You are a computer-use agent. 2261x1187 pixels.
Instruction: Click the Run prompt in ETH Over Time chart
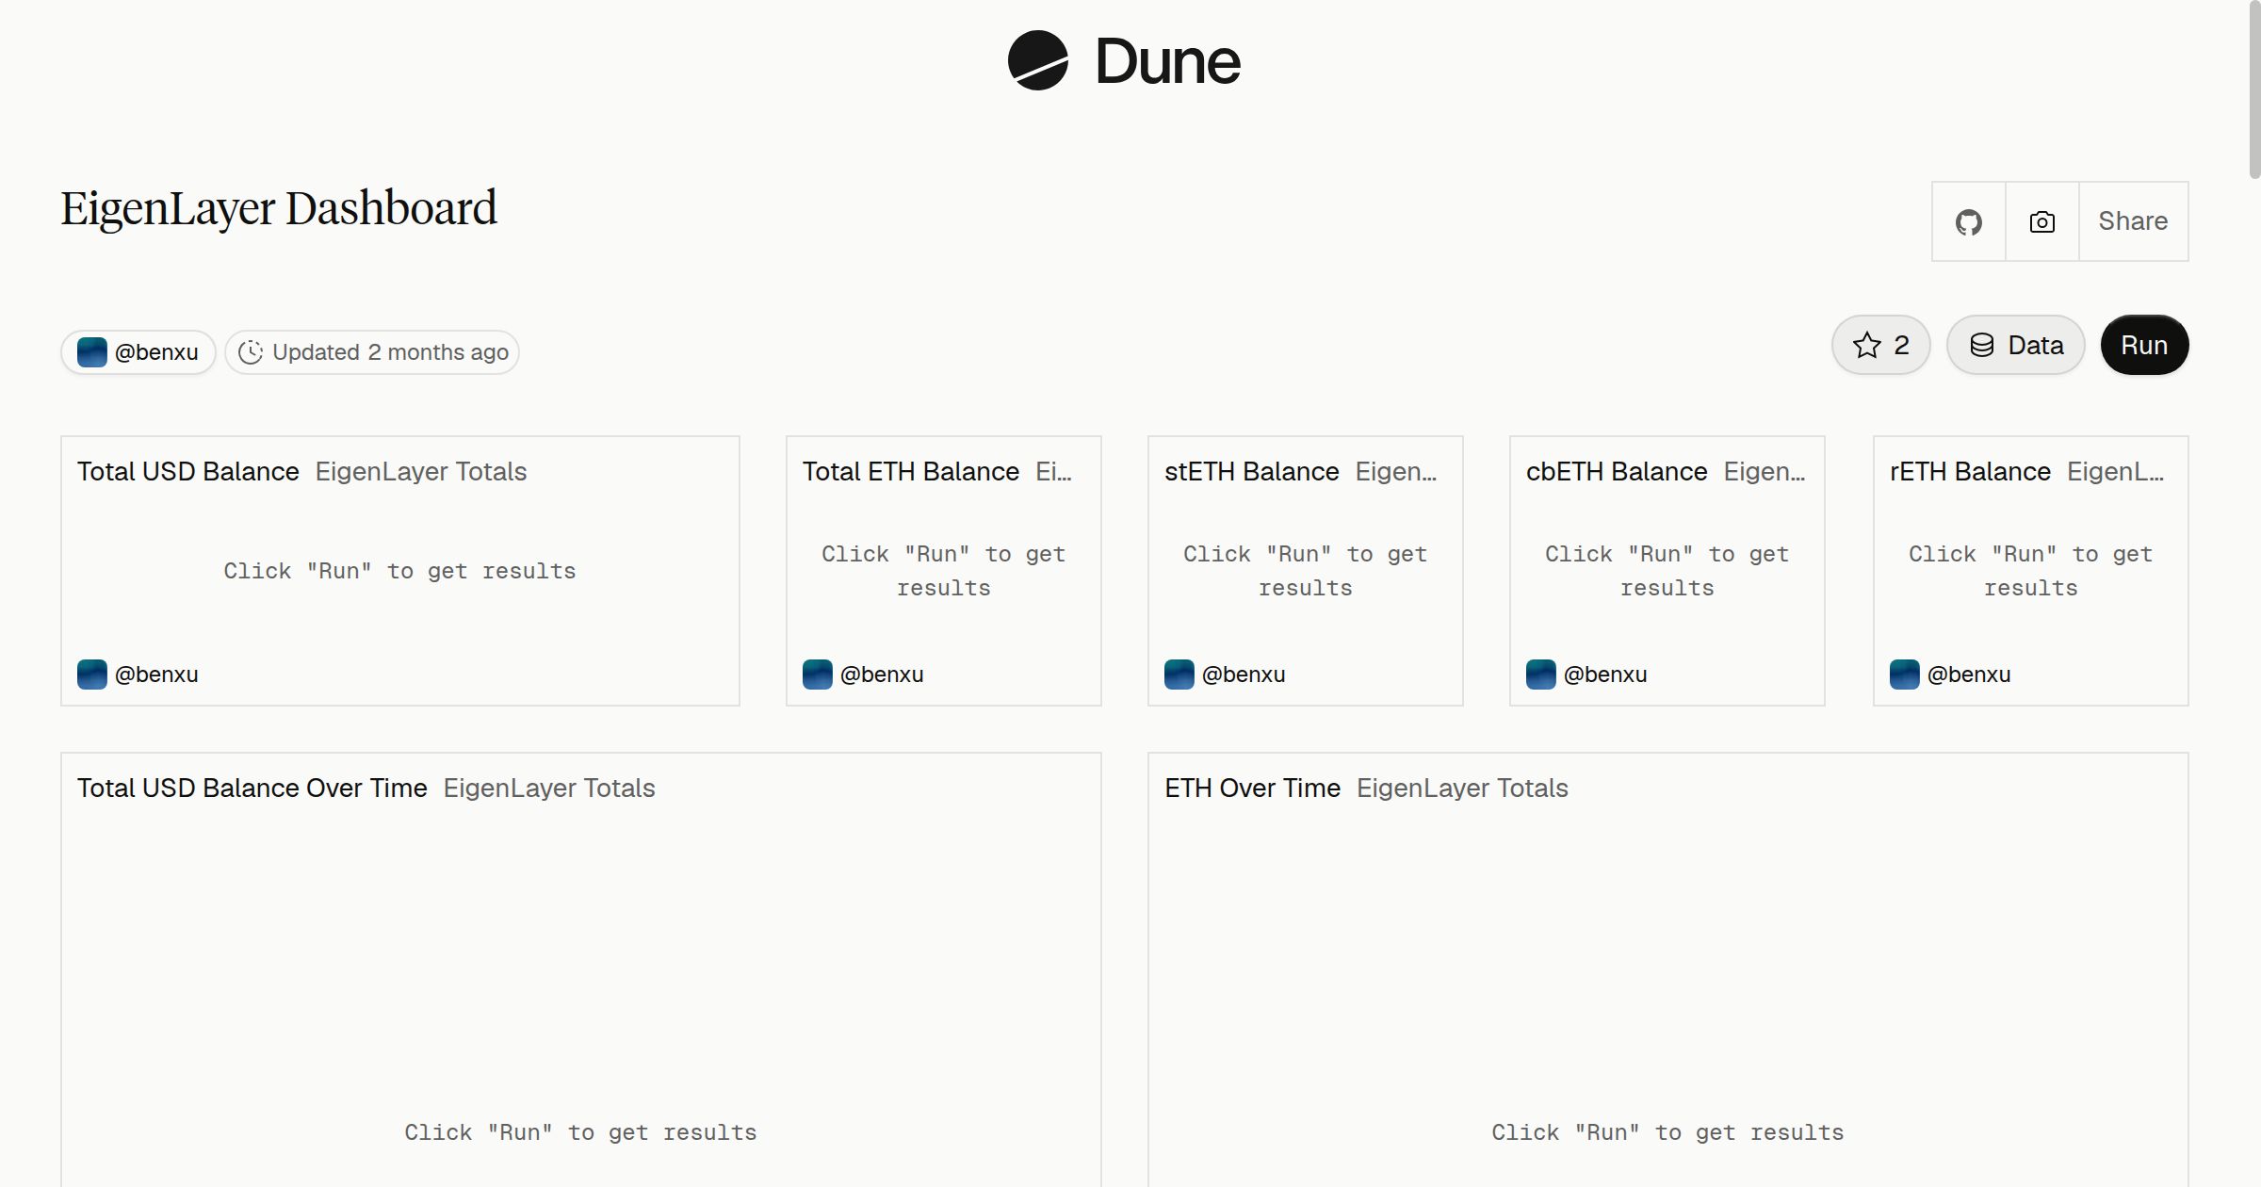coord(1667,1132)
